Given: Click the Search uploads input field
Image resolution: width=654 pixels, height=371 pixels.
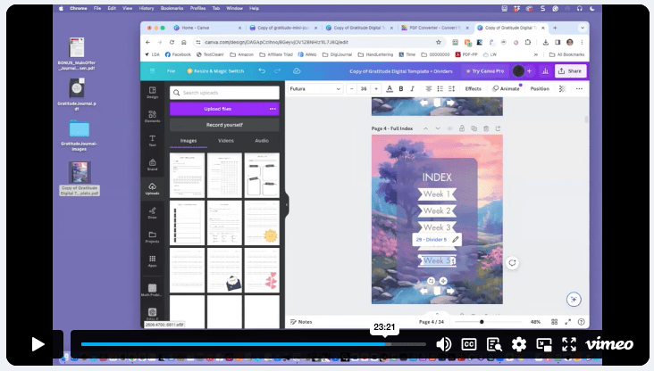Looking at the screenshot, I should (228, 93).
